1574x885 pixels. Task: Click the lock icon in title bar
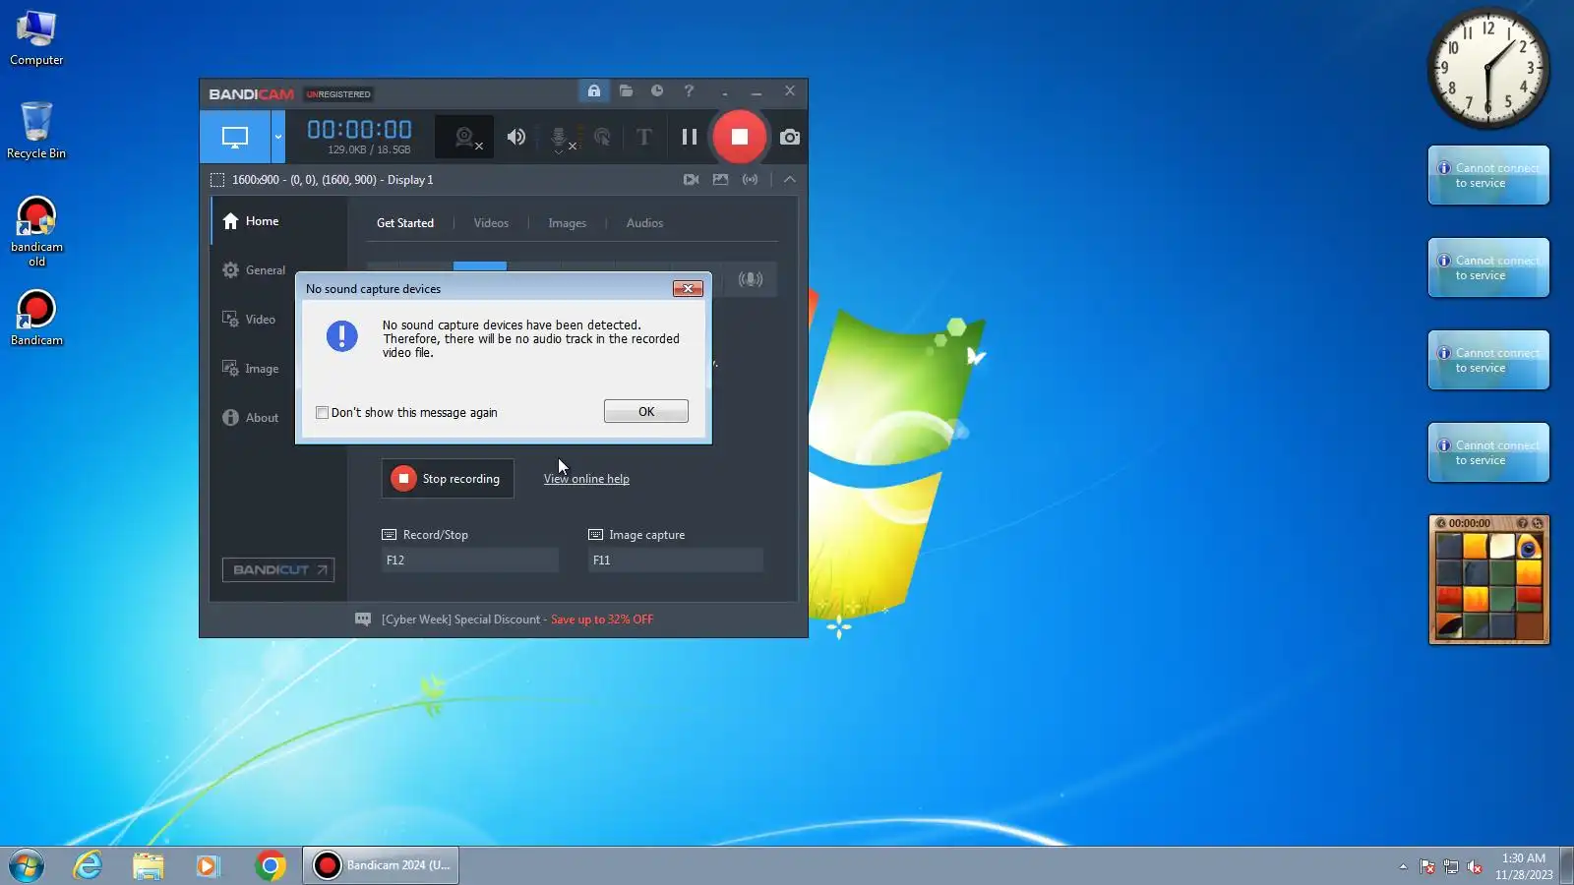click(594, 90)
